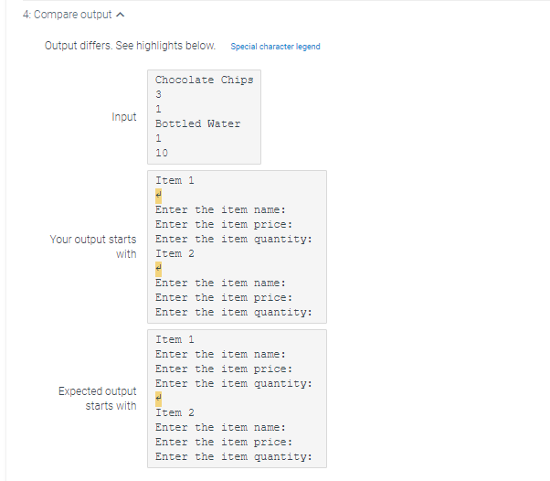550x481 pixels.
Task: Click 'Item 2' in your output box
Action: [175, 254]
